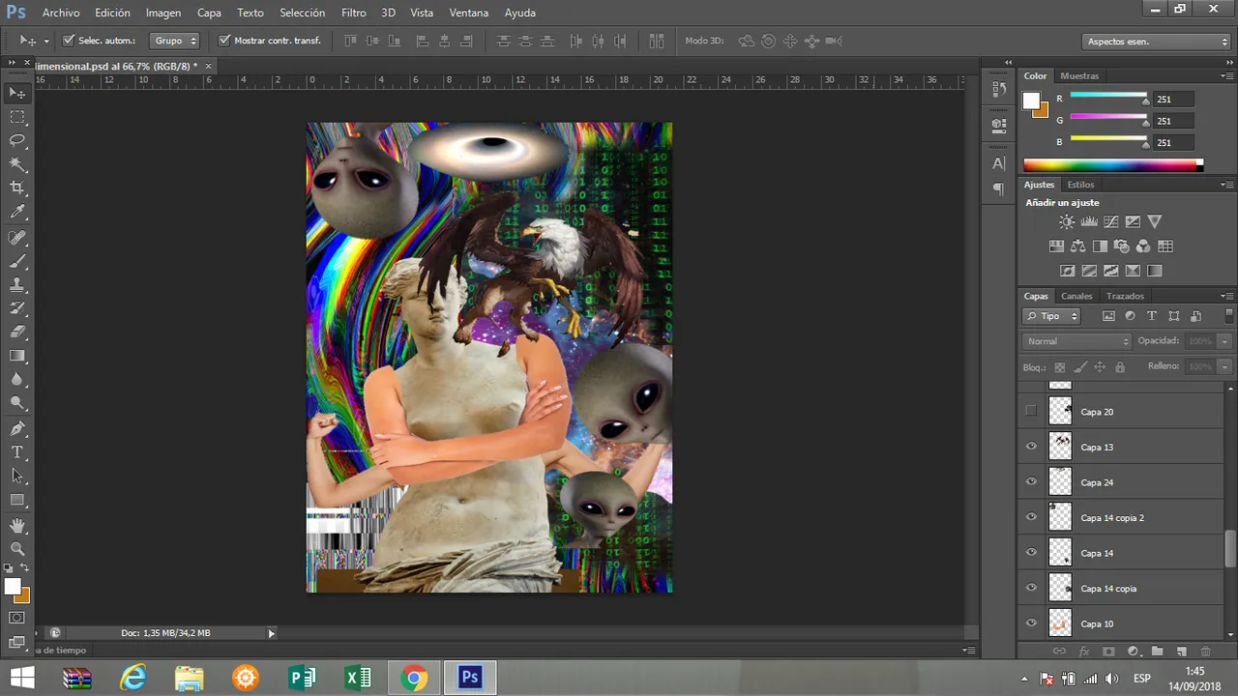
Task: Click the Capa 10 layer thumbnail
Action: coord(1061,623)
